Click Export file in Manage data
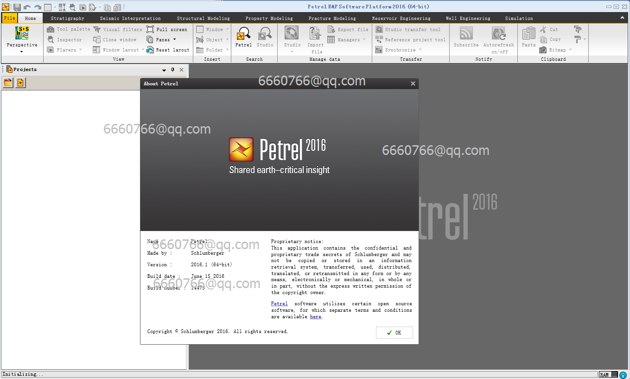This screenshot has width=630, height=379. 348,29
